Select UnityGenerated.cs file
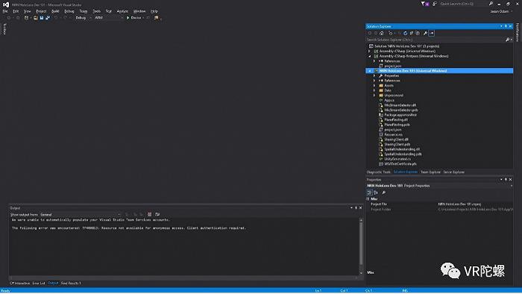This screenshot has height=294, width=522. 397,159
